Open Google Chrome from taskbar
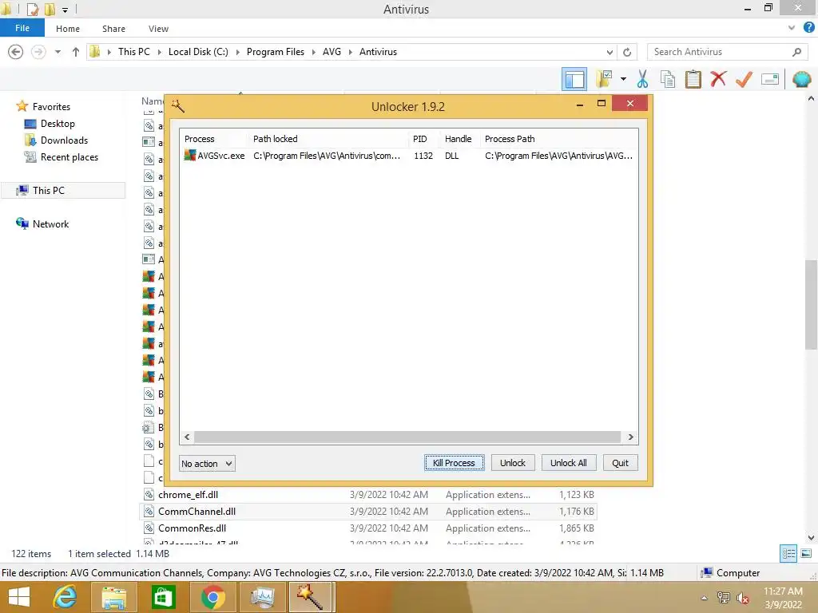Viewport: 818px width, 613px height. [x=212, y=597]
